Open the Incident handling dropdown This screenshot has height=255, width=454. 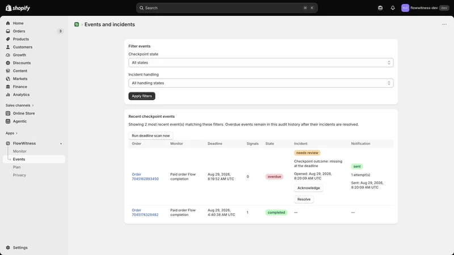point(261,83)
